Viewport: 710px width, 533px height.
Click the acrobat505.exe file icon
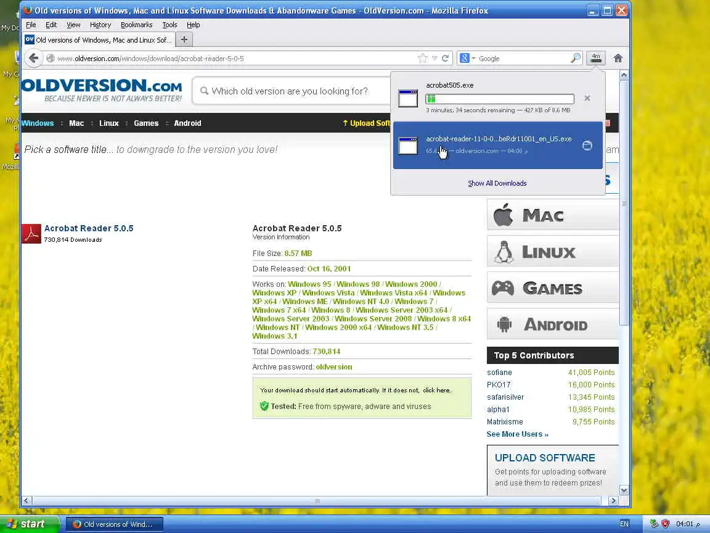tap(407, 98)
